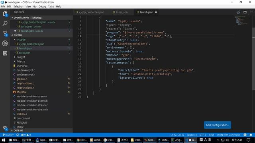Open the Debug menu
This screenshot has height=143, width=255.
coord(42,6)
